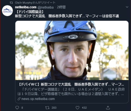Click the tweet text 新型コロナで大混乱
Viewport: 131px width, 111px height.
coord(30,16)
